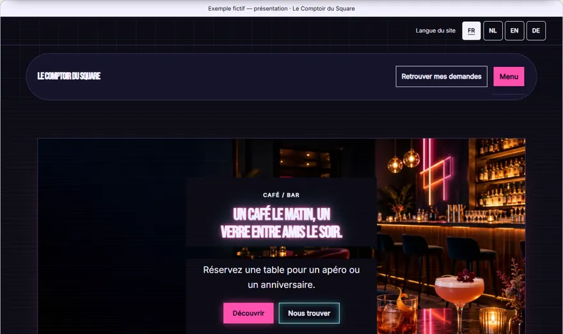Open the pink Menu button
The width and height of the screenshot is (563, 334).
coord(509,77)
